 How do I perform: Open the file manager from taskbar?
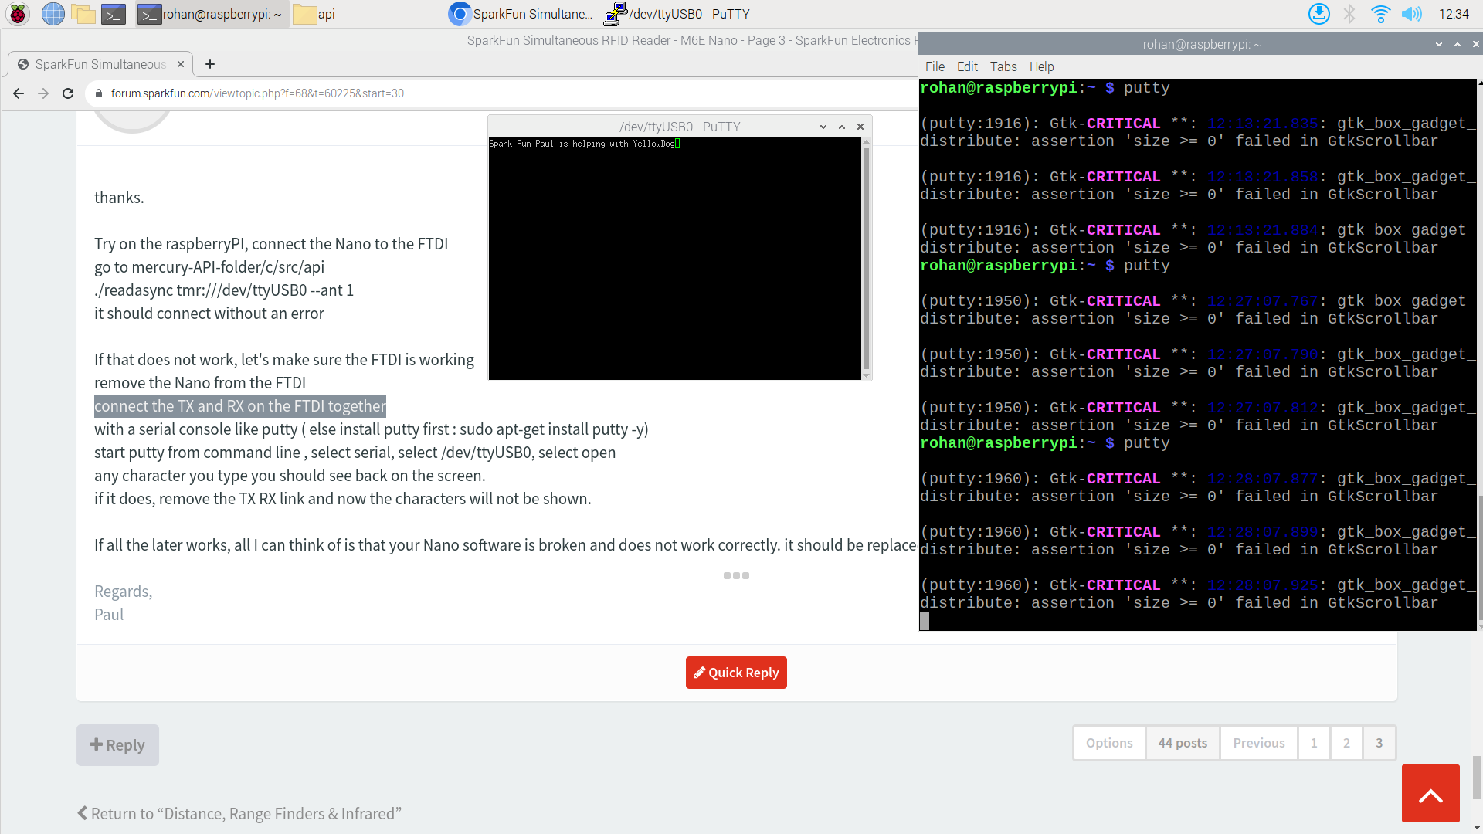pyautogui.click(x=83, y=14)
